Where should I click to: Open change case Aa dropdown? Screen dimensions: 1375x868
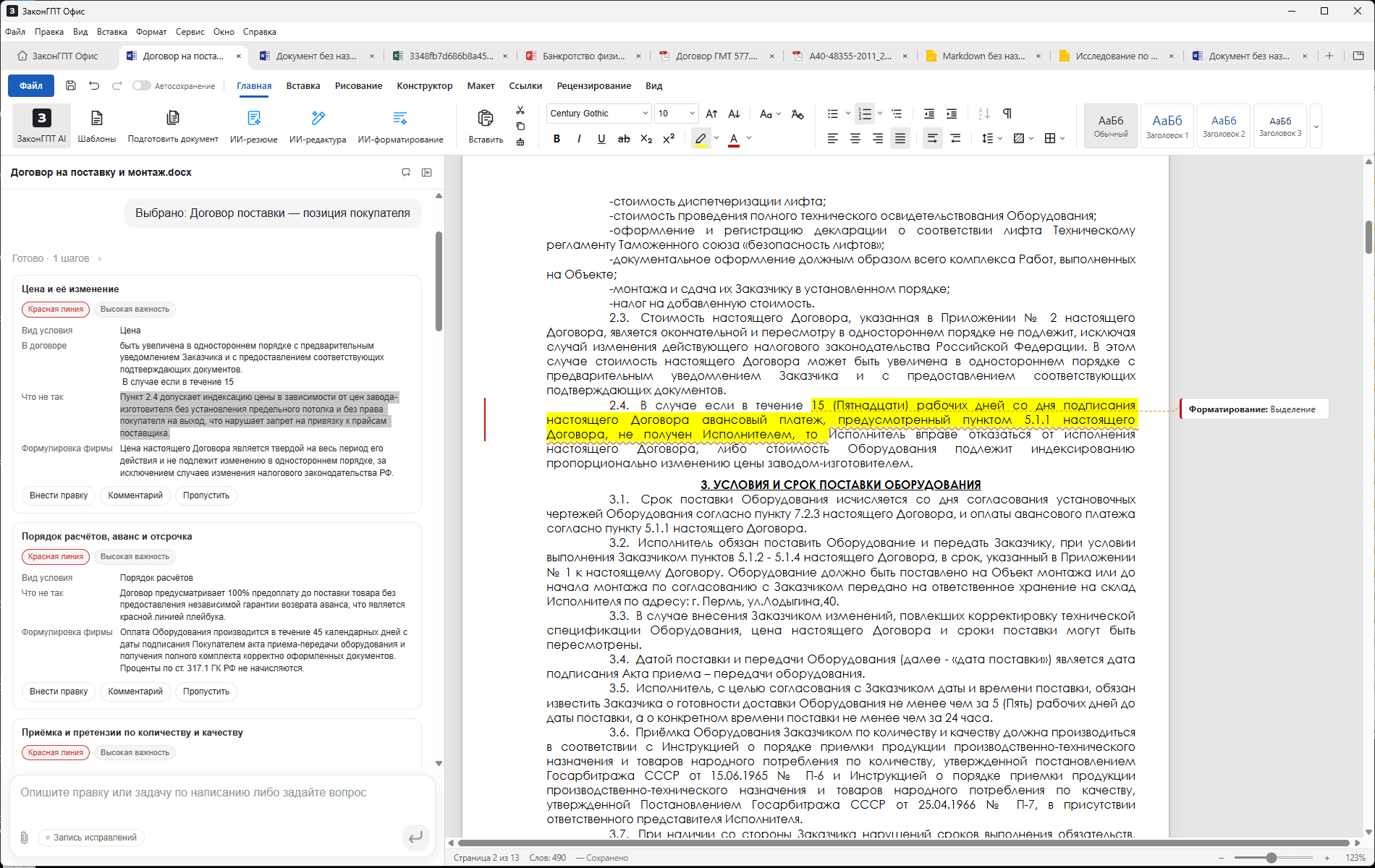[x=770, y=114]
